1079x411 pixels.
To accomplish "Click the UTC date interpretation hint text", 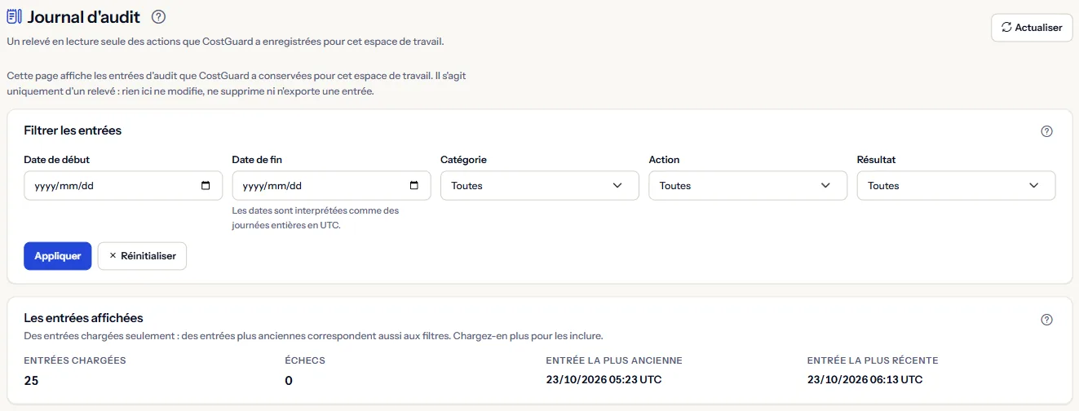I will point(316,218).
